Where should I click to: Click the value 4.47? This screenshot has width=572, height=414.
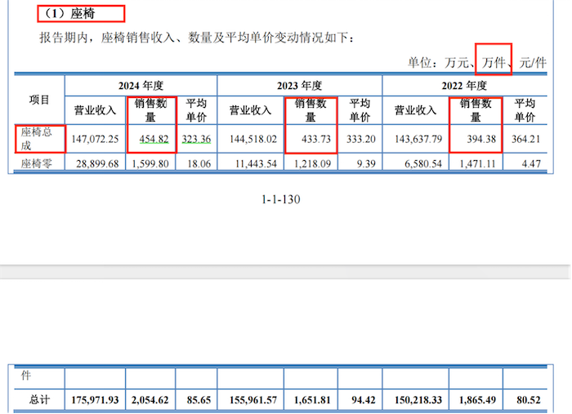tap(531, 164)
